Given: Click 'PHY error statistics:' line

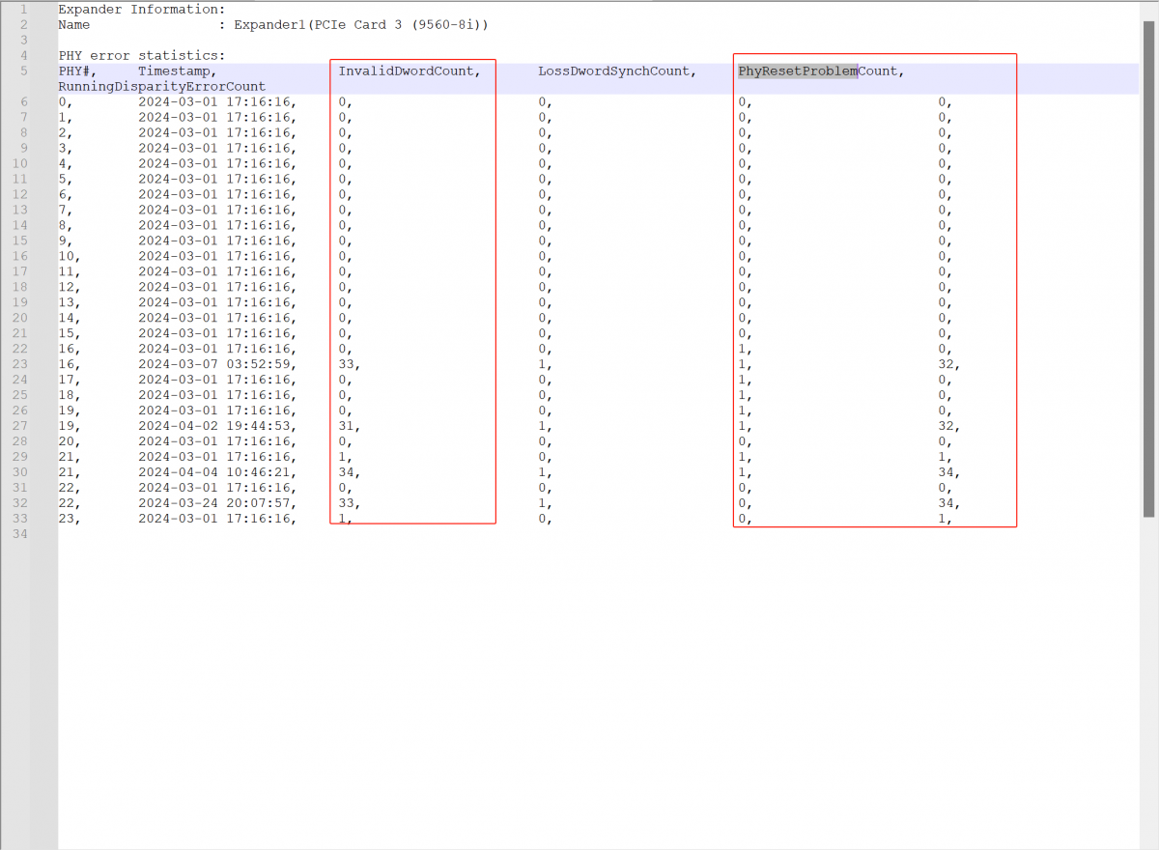Looking at the screenshot, I should (x=141, y=56).
